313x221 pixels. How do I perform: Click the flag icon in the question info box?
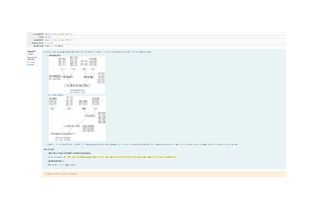pos(28,62)
